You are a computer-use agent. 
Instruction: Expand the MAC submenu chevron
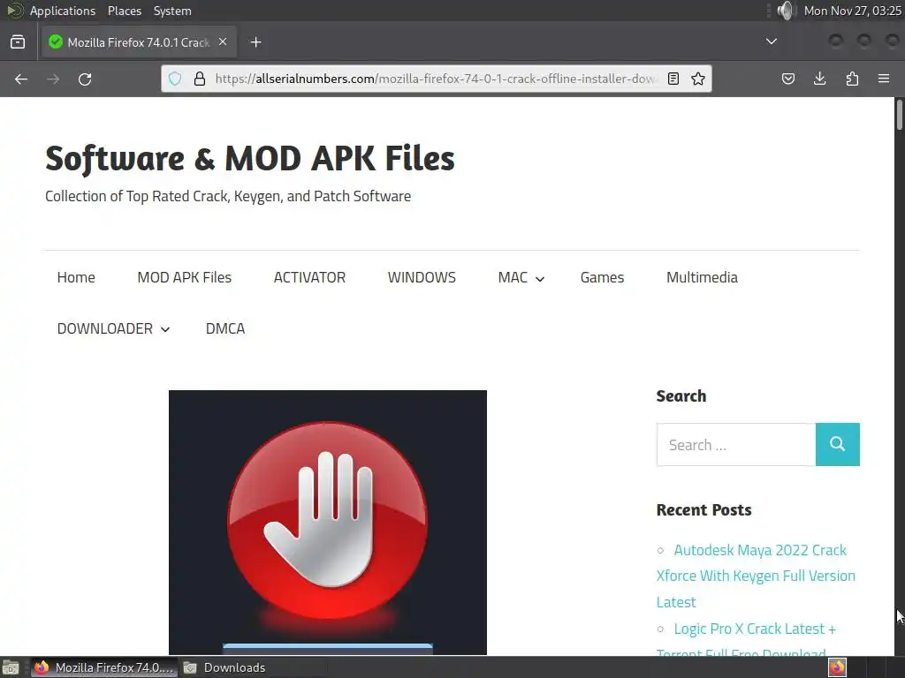pos(540,279)
